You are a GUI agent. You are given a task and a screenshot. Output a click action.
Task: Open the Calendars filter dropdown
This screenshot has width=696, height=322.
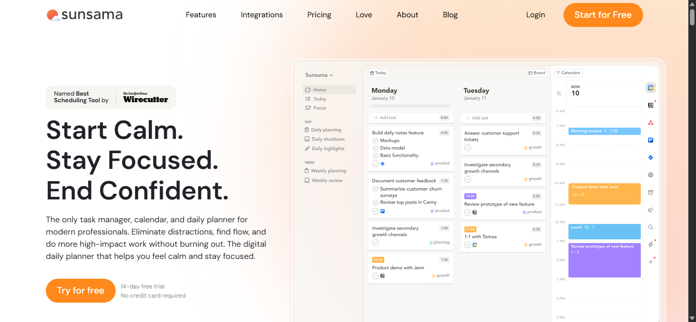pyautogui.click(x=568, y=73)
